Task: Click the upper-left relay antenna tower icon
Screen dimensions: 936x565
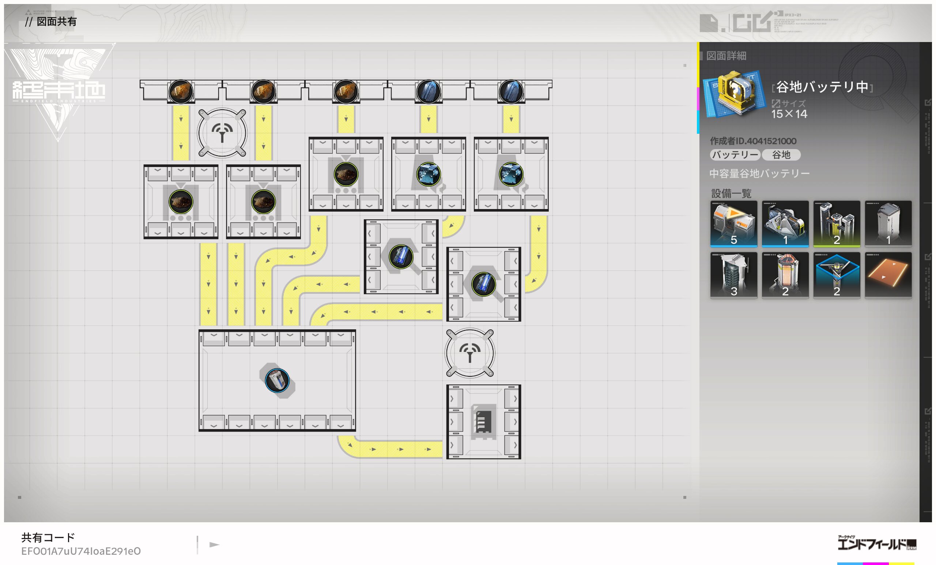Action: tap(222, 133)
